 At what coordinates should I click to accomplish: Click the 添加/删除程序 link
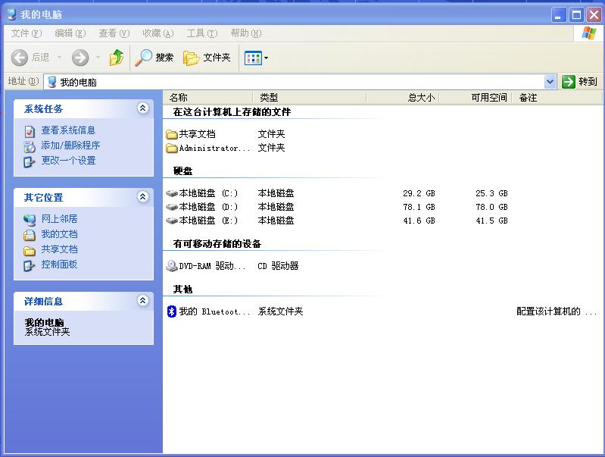tap(70, 146)
